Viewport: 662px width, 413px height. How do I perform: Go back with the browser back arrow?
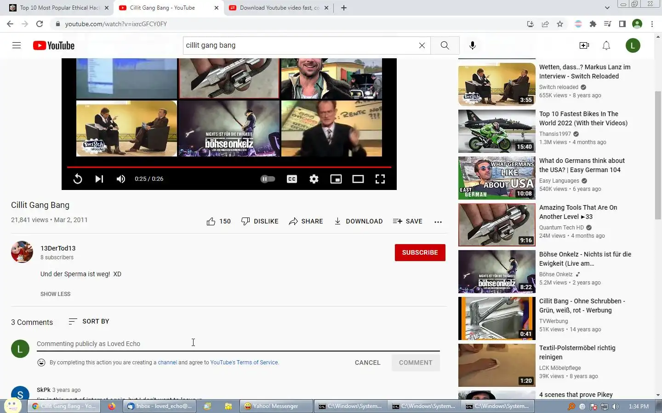[x=10, y=24]
